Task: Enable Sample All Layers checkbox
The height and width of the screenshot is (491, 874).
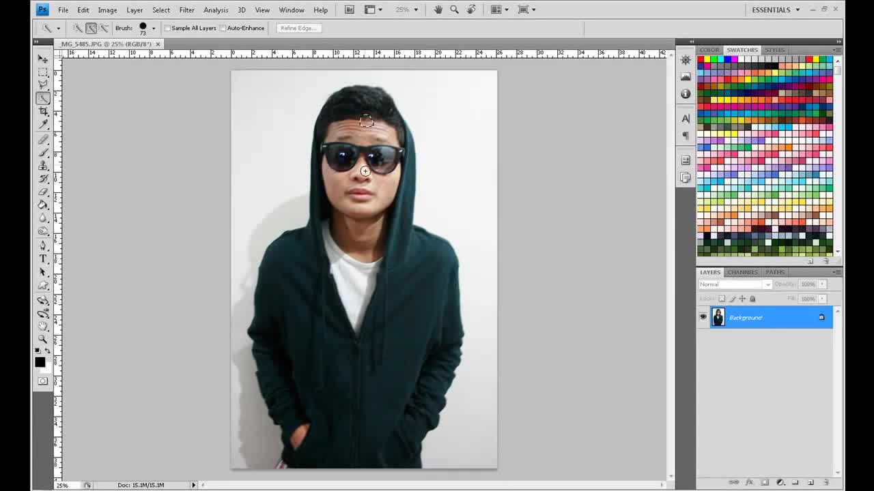Action: (x=168, y=28)
